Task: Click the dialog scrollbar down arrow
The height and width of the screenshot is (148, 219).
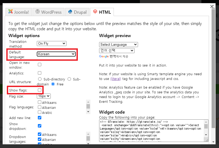Action: tap(213, 142)
